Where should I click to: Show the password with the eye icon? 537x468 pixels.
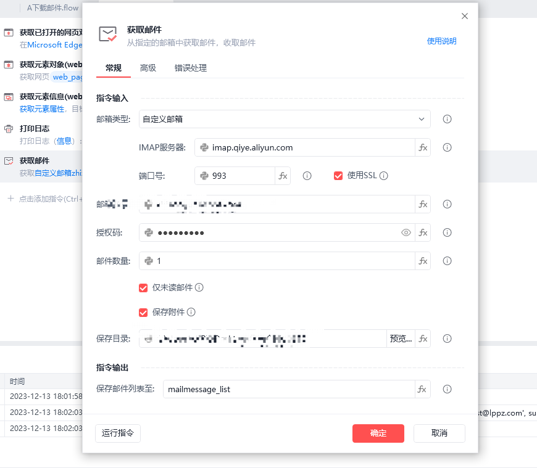406,232
